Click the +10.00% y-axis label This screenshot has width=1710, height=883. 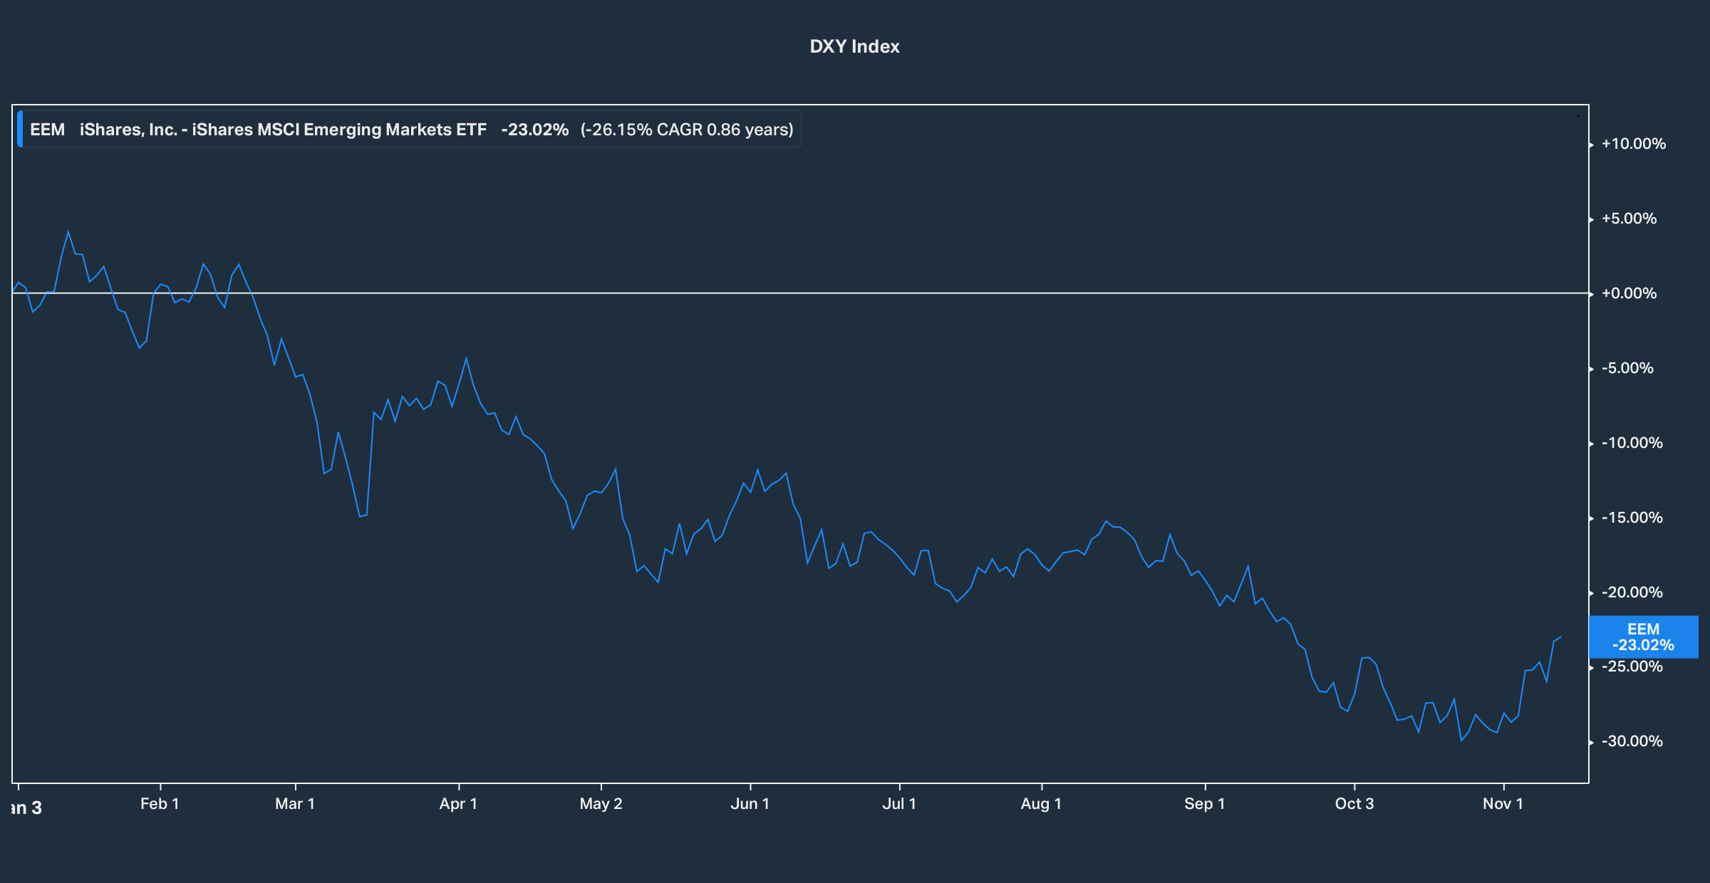click(x=1633, y=144)
